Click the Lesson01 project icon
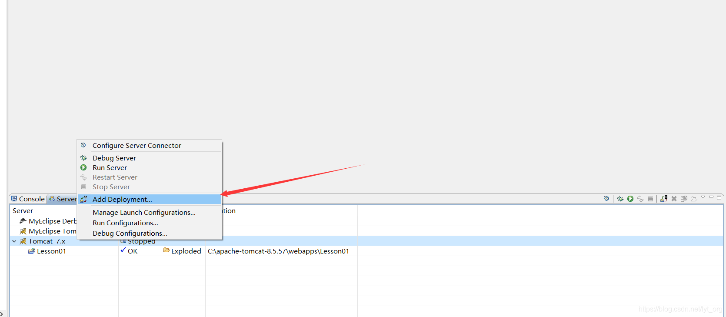The image size is (726, 317). 31,251
